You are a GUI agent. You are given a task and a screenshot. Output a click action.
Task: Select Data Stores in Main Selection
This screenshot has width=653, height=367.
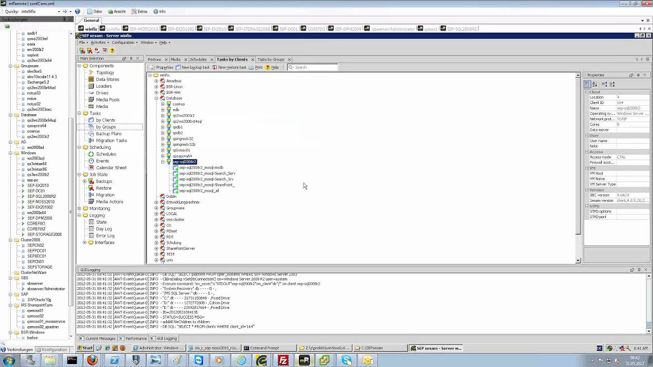[108, 80]
